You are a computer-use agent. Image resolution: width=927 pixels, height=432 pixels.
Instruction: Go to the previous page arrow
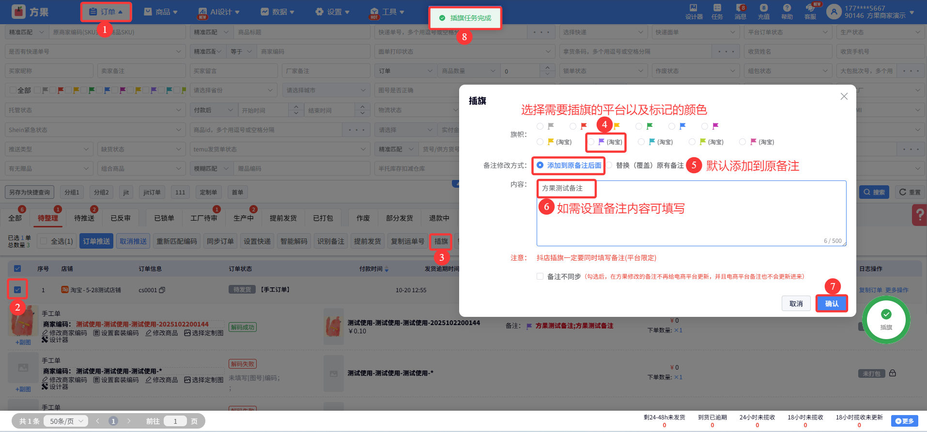[97, 421]
